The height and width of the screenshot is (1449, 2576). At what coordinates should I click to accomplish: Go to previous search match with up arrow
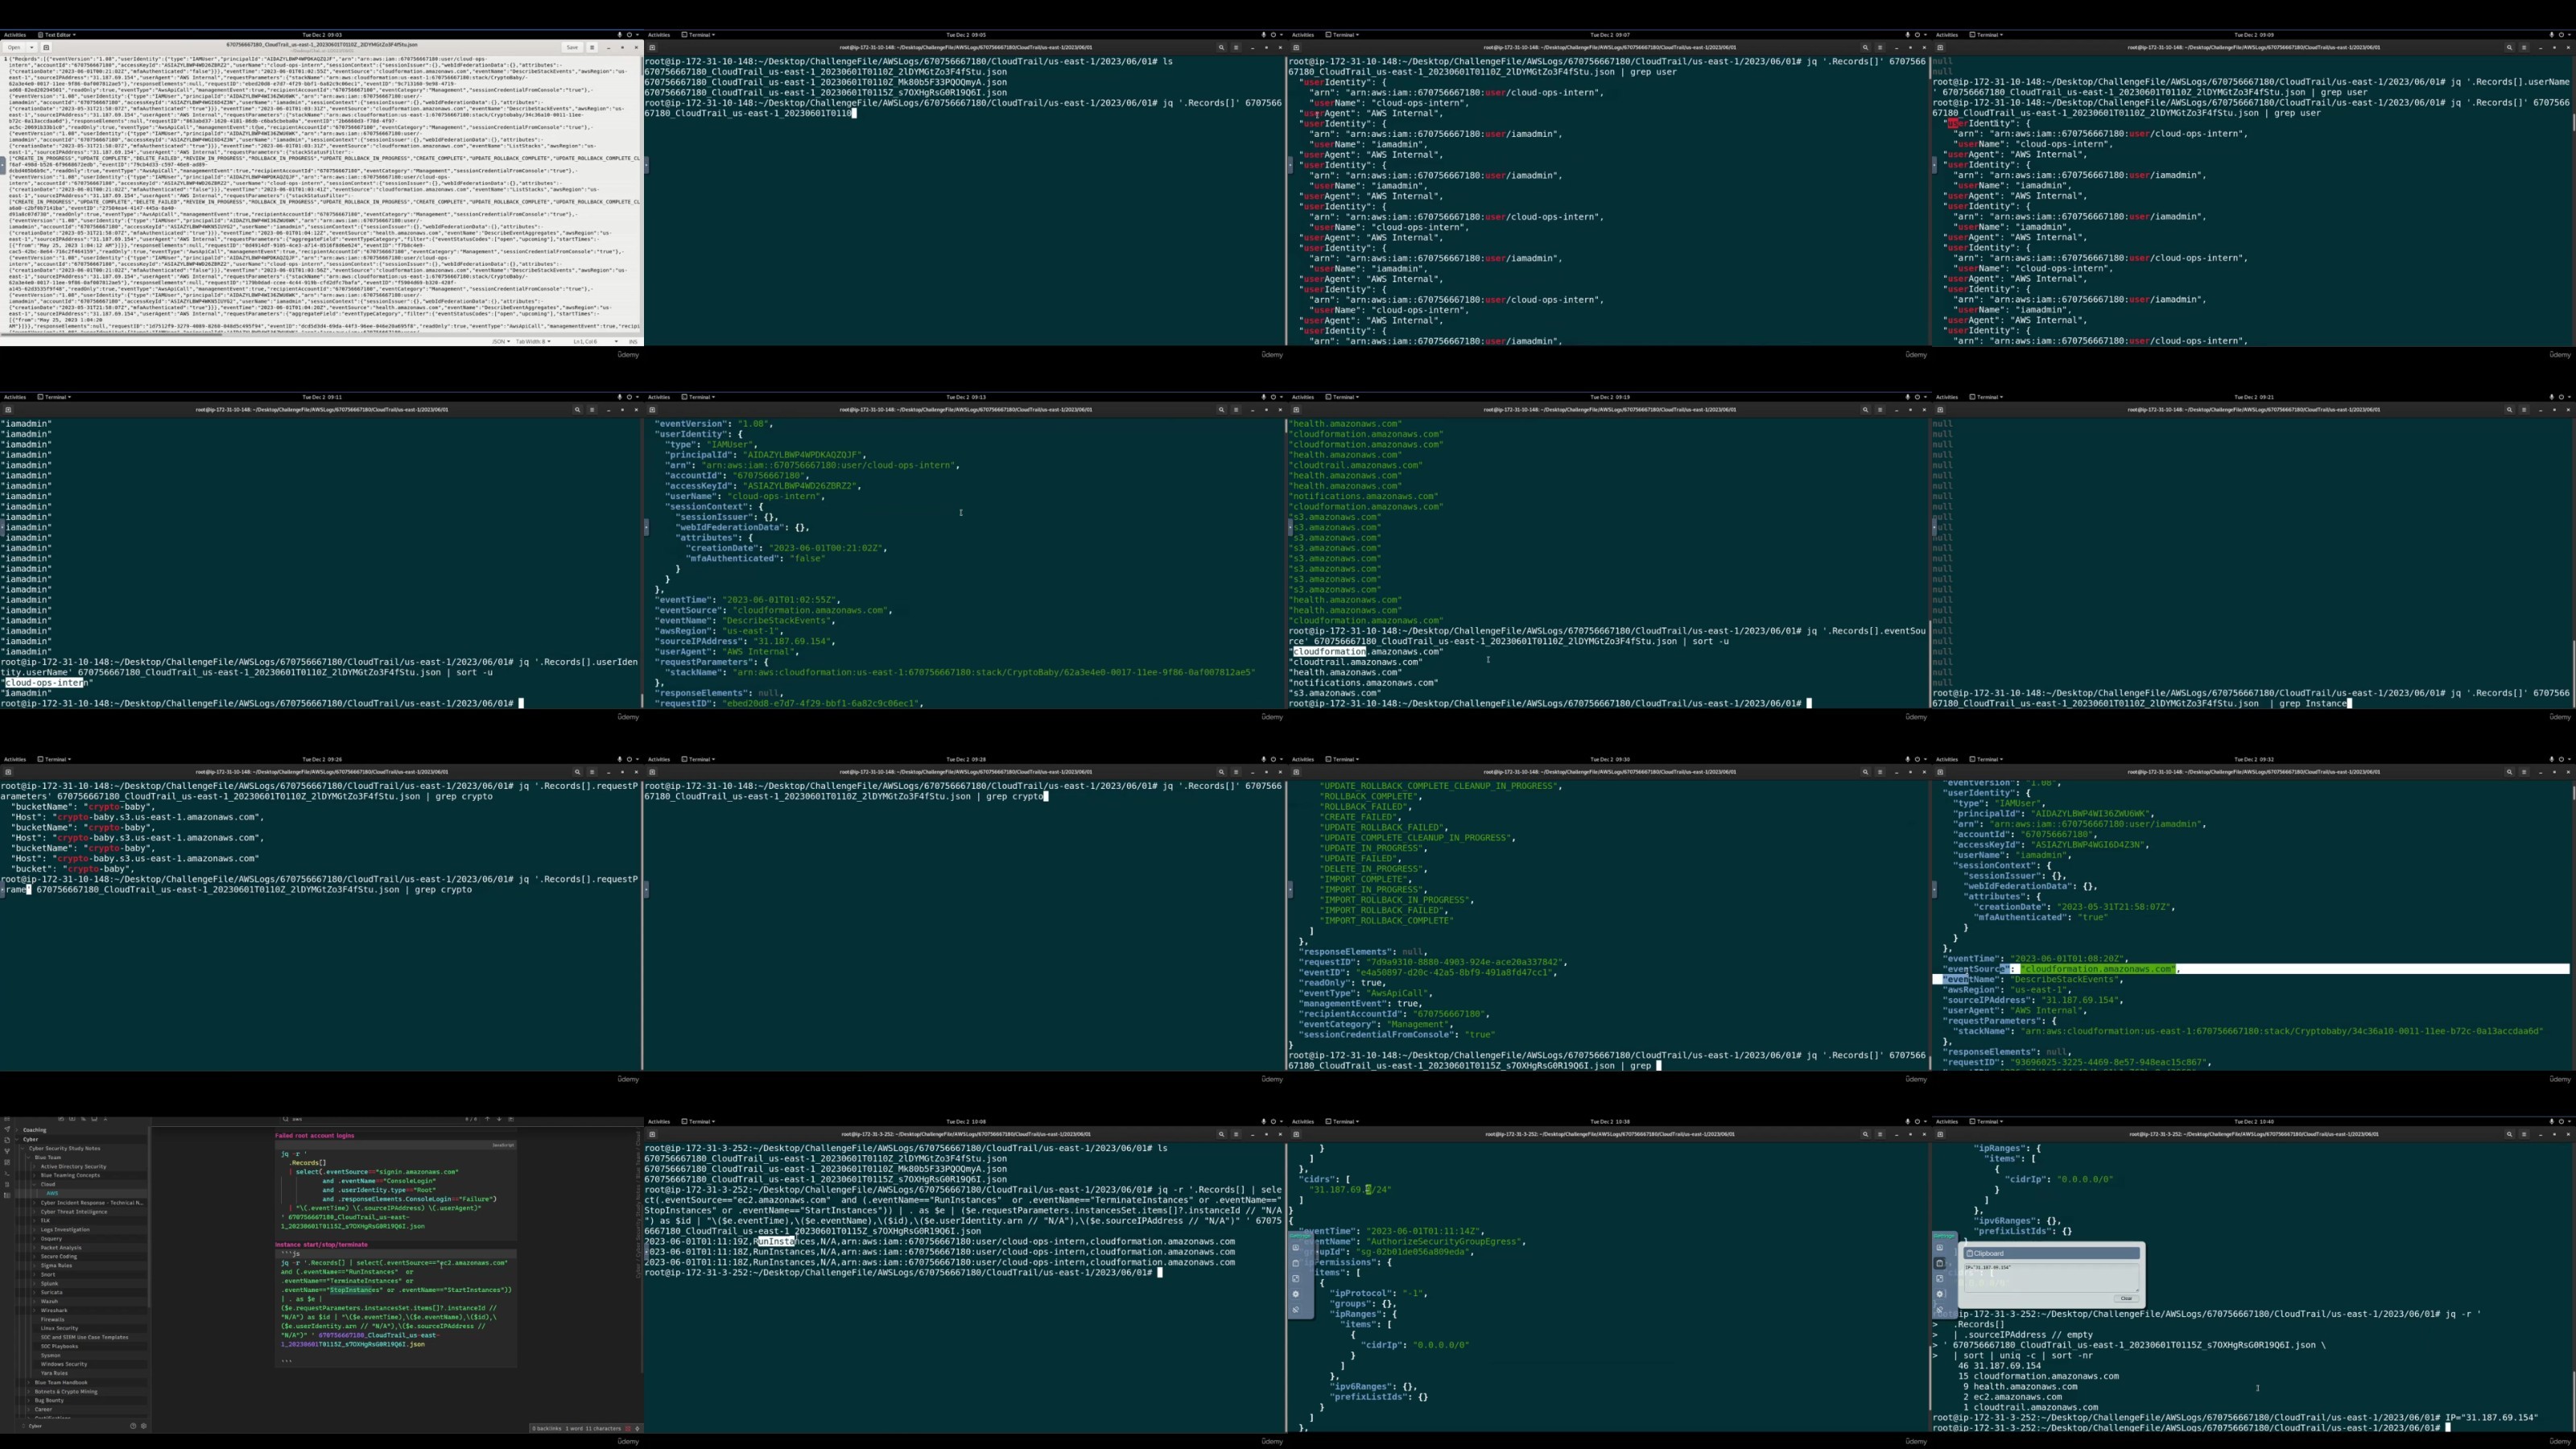tap(488, 1119)
